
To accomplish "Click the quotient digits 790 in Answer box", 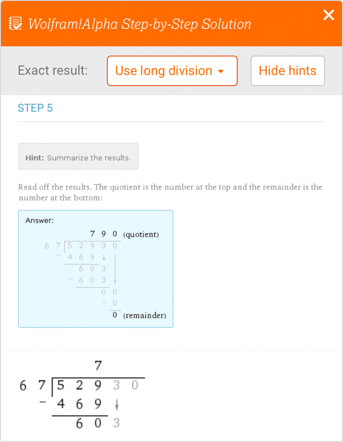I will 104,234.
